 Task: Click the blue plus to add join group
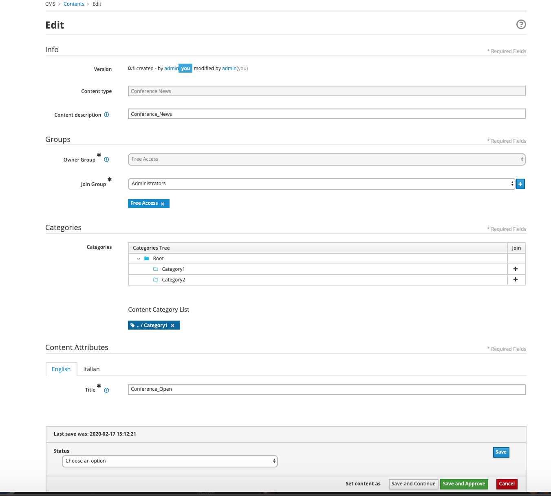520,184
